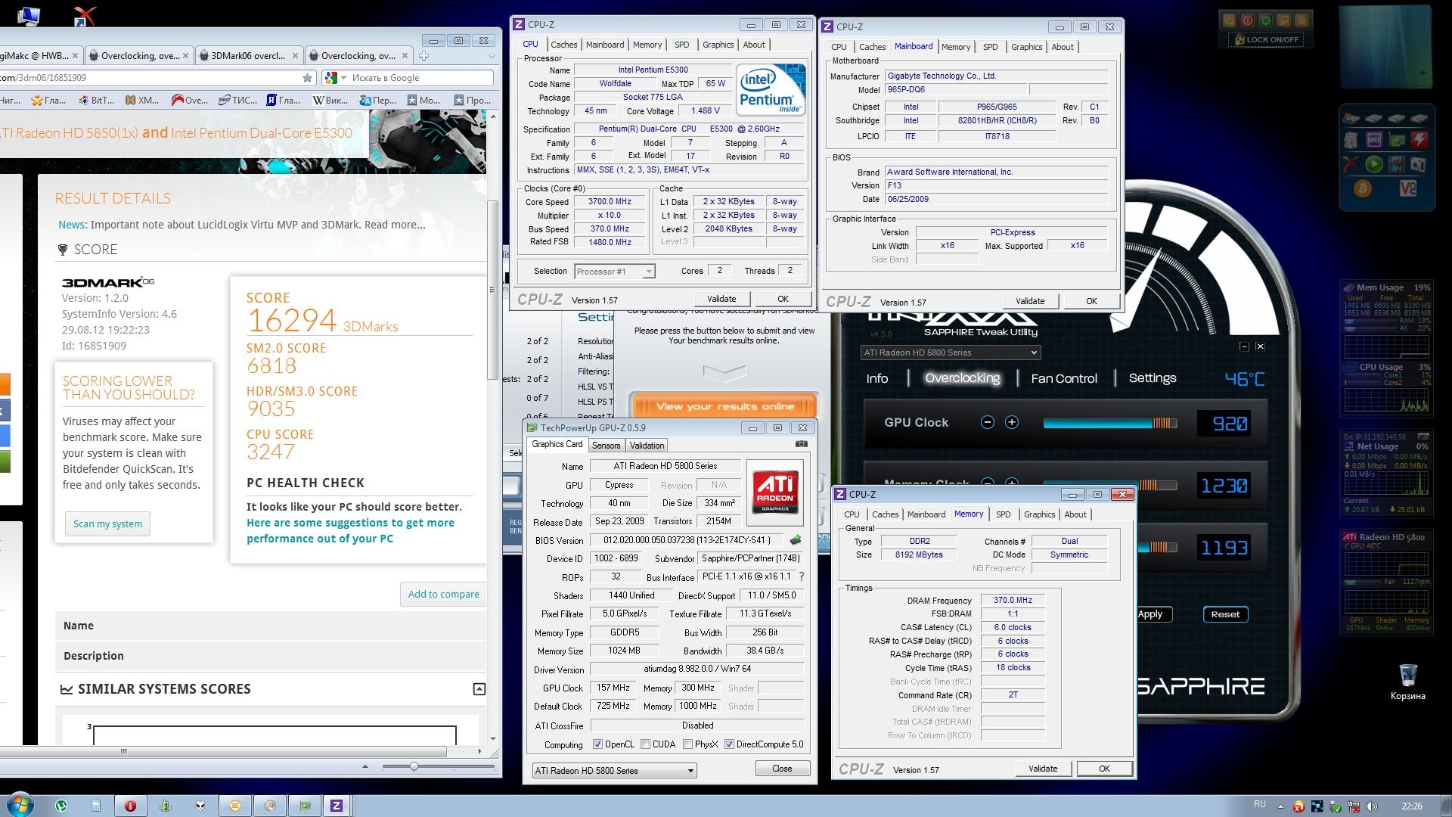
Task: Click the camera icon in launcher gadget
Action: click(1419, 163)
